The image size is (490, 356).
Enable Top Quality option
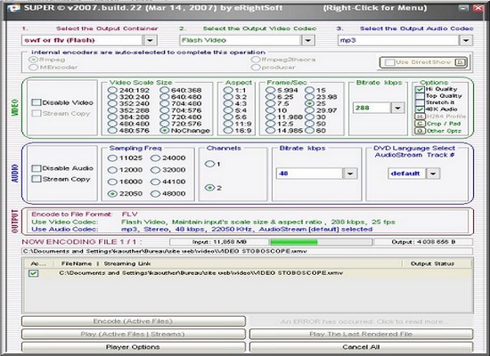click(x=420, y=96)
